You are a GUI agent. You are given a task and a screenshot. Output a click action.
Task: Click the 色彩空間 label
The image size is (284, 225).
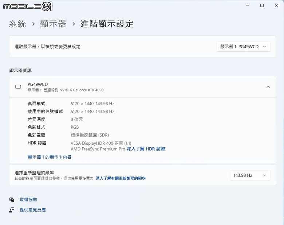pos(36,135)
